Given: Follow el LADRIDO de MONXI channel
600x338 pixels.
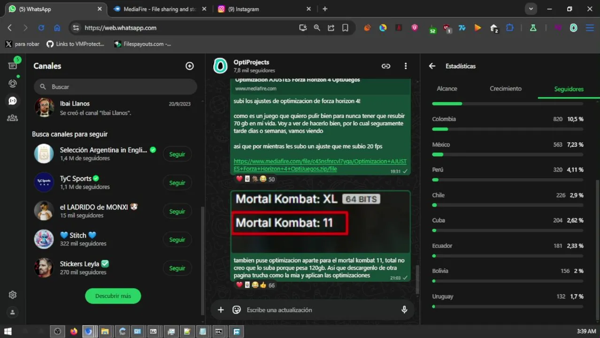Looking at the screenshot, I should [177, 212].
